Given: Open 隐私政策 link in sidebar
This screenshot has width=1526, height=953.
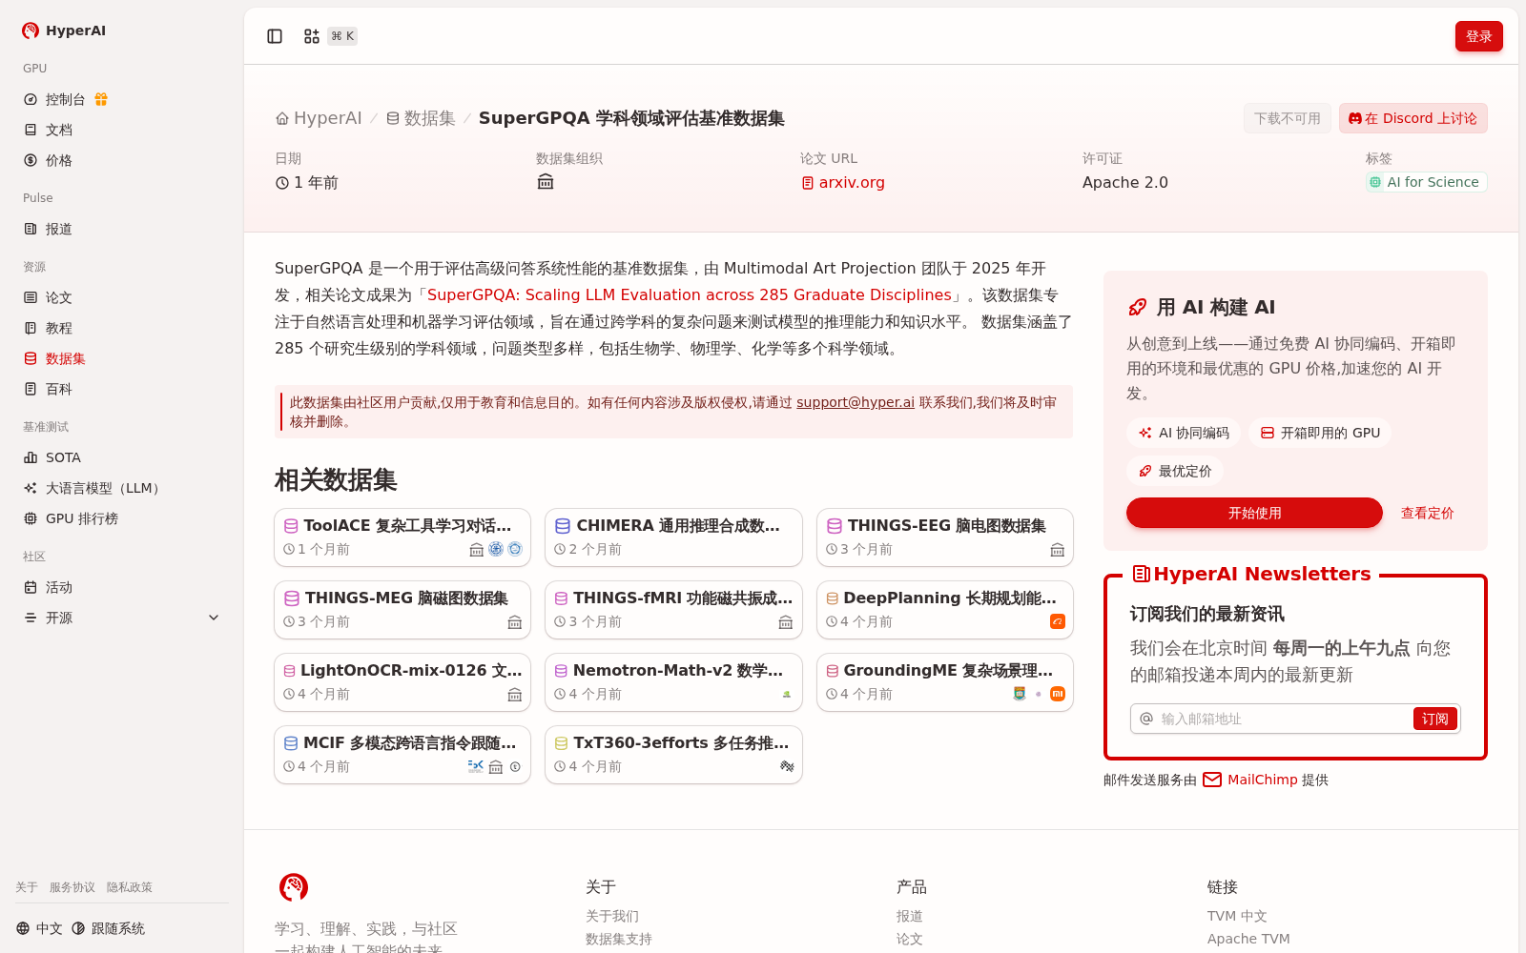Looking at the screenshot, I should [x=130, y=887].
